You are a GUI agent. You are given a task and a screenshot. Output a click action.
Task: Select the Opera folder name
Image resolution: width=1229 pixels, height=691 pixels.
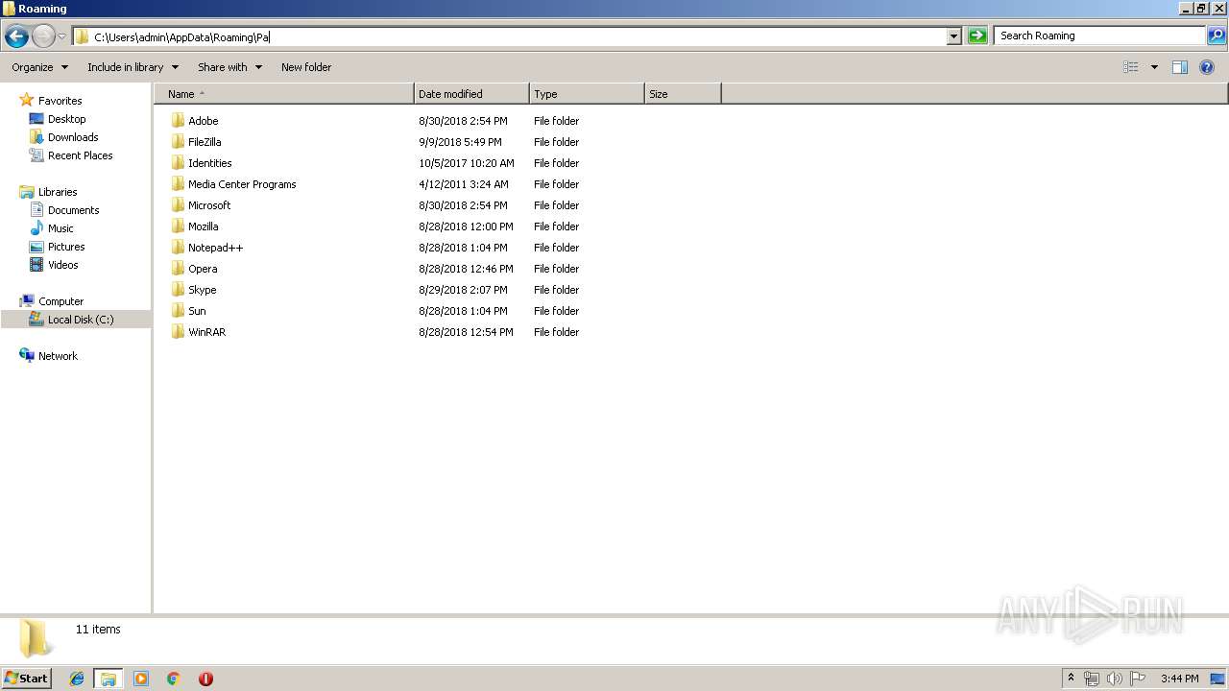click(x=203, y=269)
